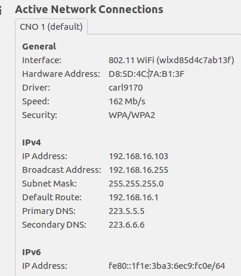This screenshot has width=241, height=276.
Task: Click the Default Route value 192.168.16.1
Action: [x=134, y=197]
